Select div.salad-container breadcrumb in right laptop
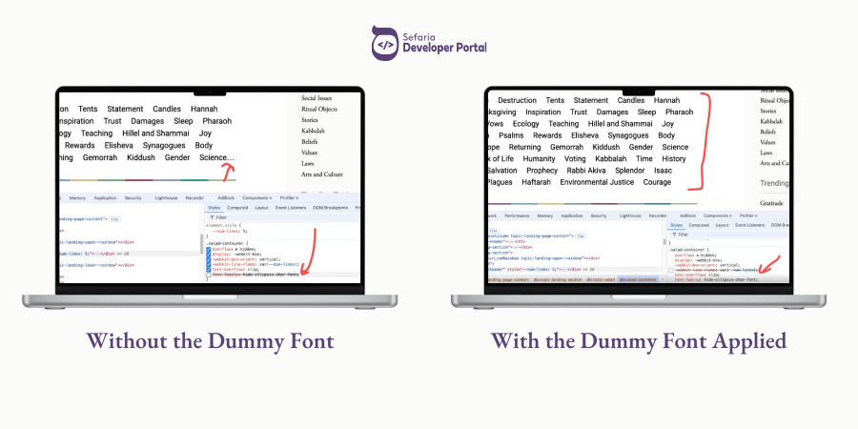 [638, 279]
